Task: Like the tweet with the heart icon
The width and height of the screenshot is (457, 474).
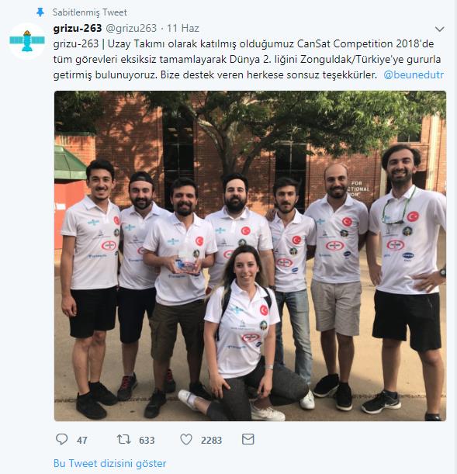Action: point(186,439)
